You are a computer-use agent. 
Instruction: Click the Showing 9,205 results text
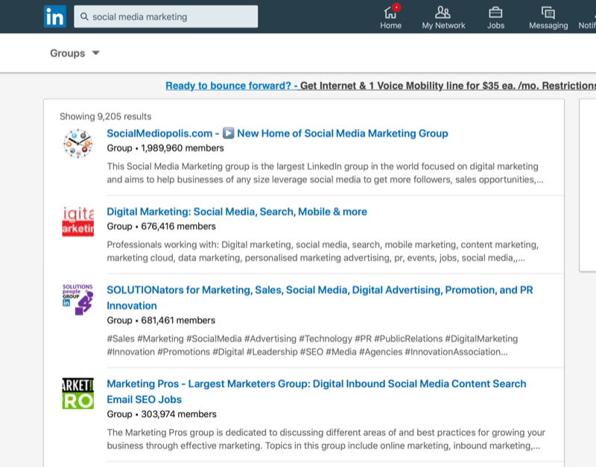[x=105, y=116]
